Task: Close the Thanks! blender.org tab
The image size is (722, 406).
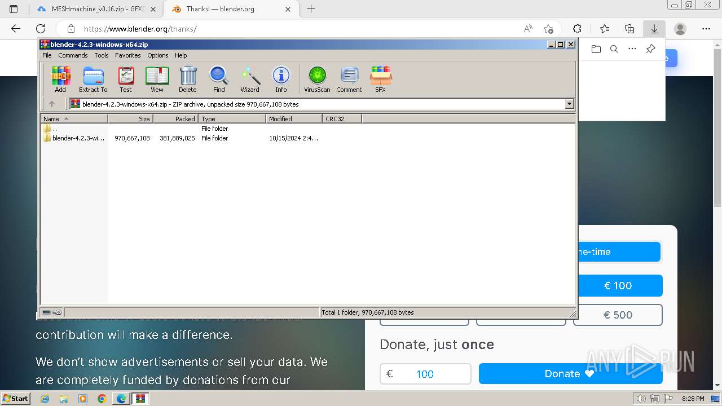Action: tap(288, 9)
